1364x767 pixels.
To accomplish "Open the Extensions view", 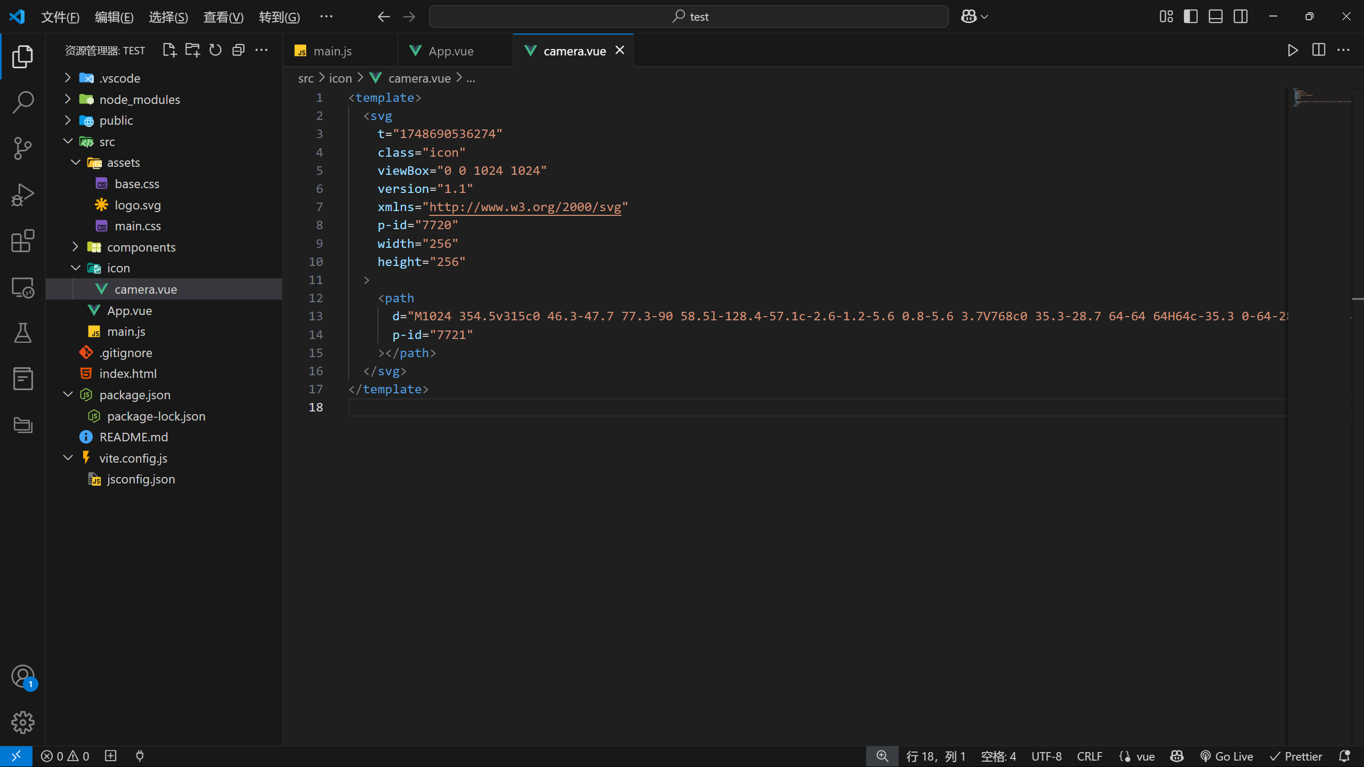I will [x=22, y=241].
